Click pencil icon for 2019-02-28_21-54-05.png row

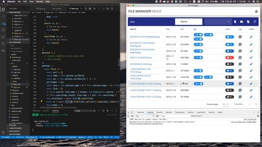251,64
